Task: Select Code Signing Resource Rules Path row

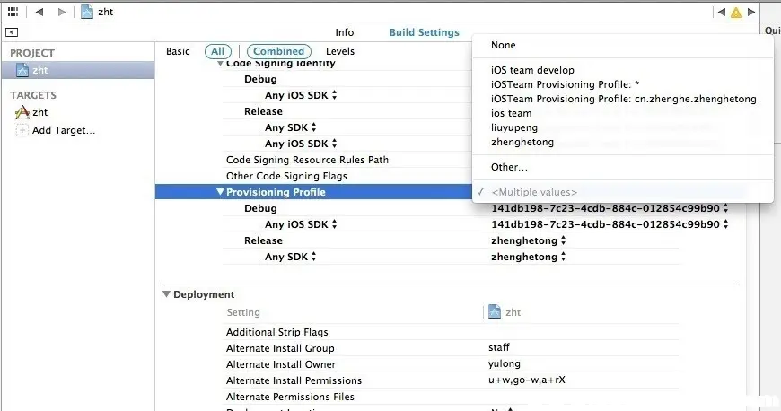Action: click(x=307, y=160)
